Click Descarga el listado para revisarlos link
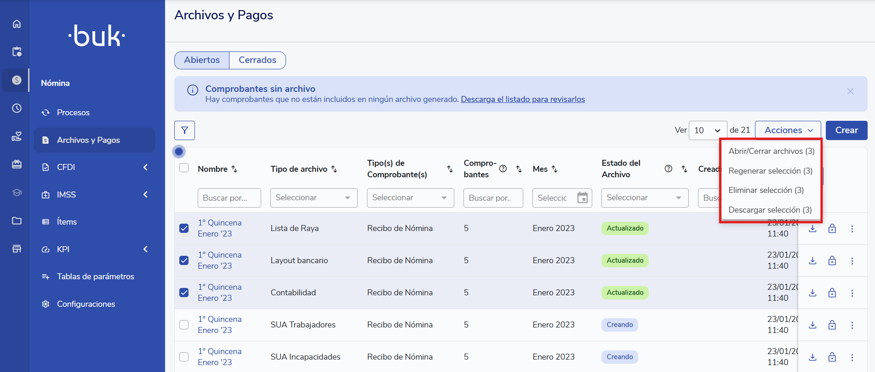Image resolution: width=875 pixels, height=372 pixels. [522, 99]
